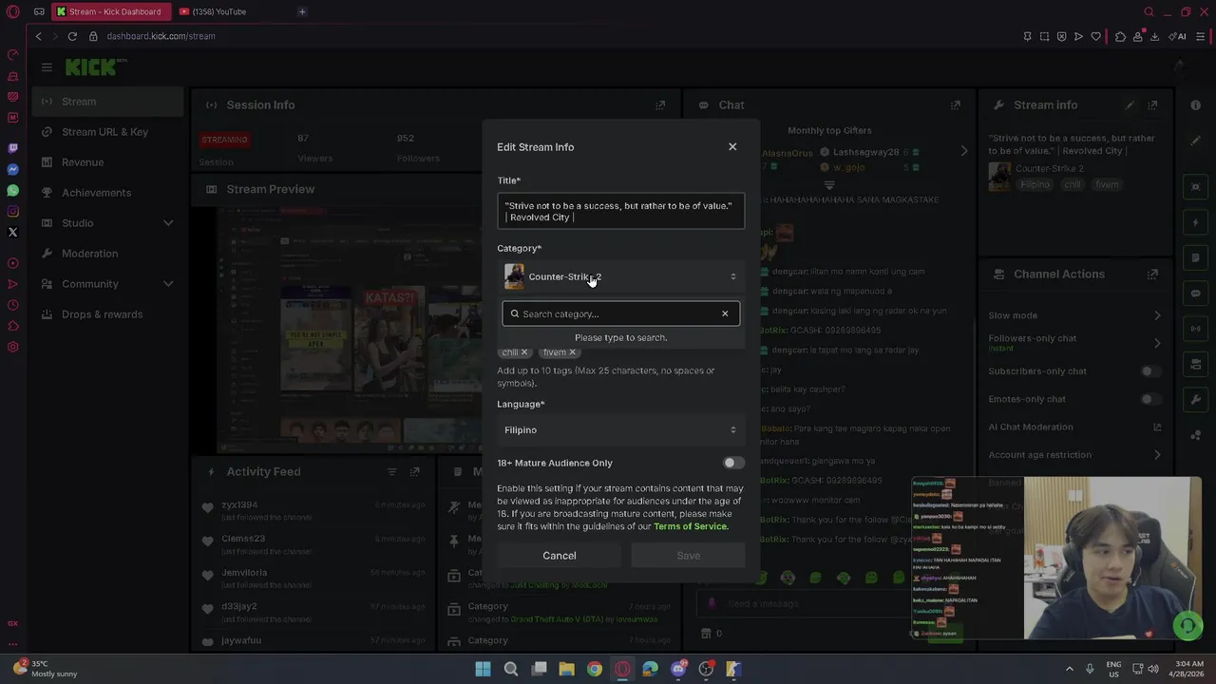Open AI Chat Moderation external link
The image size is (1216, 684).
pyautogui.click(x=1157, y=427)
